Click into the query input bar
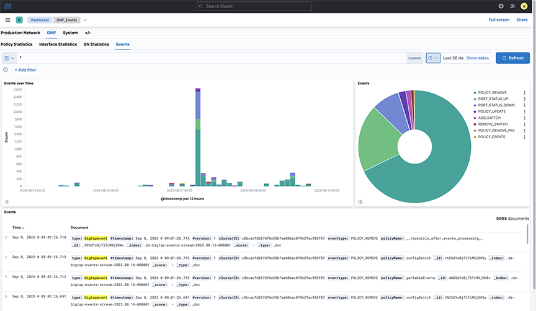Screen dimensions: 536x311 click(212, 58)
